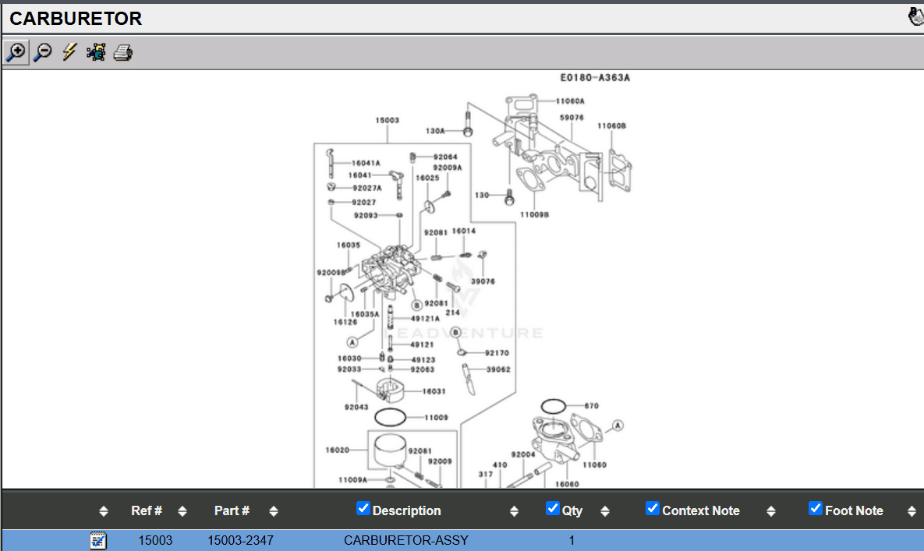Select the zoom out magnifier tool
This screenshot has width=924, height=551.
pyautogui.click(x=43, y=52)
